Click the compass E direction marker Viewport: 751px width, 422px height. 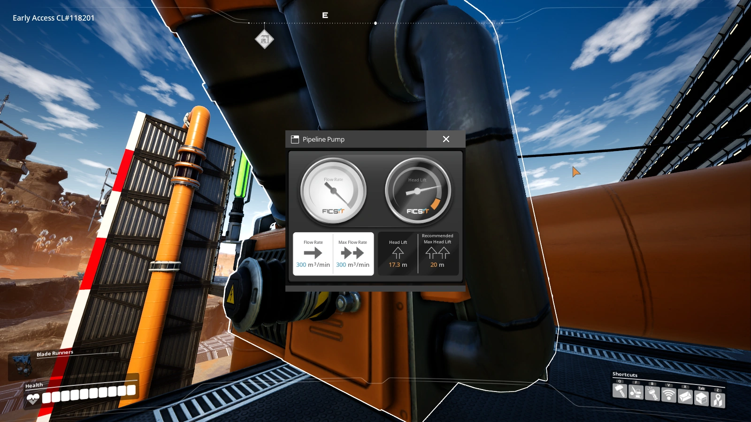click(x=325, y=15)
